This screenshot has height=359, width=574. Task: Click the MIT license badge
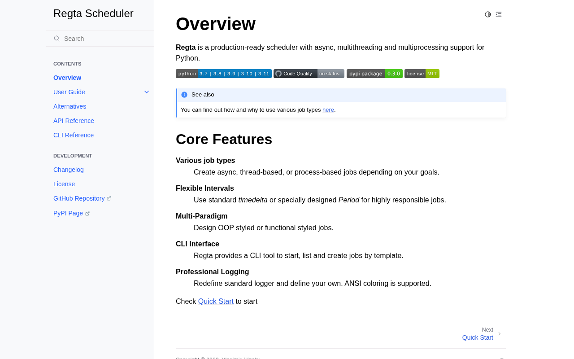[422, 74]
